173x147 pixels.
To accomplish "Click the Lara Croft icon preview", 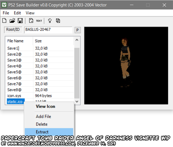I will tap(126, 66).
